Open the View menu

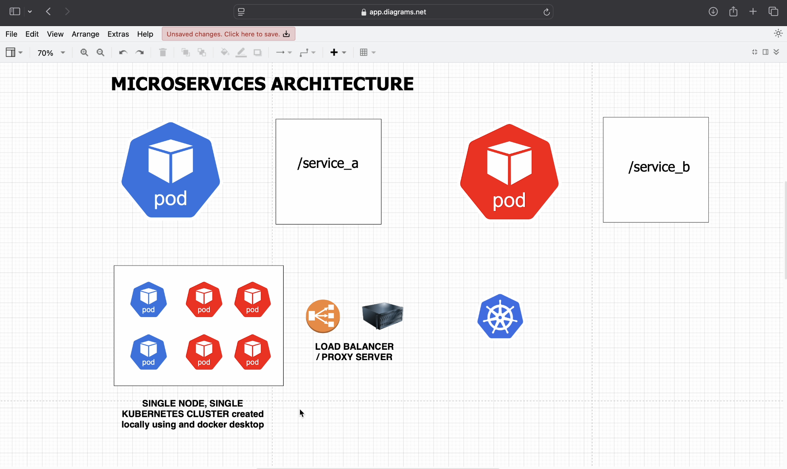click(55, 34)
